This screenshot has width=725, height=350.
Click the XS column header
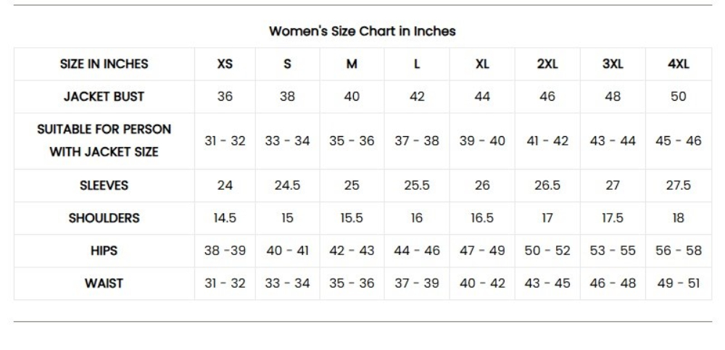pyautogui.click(x=225, y=64)
